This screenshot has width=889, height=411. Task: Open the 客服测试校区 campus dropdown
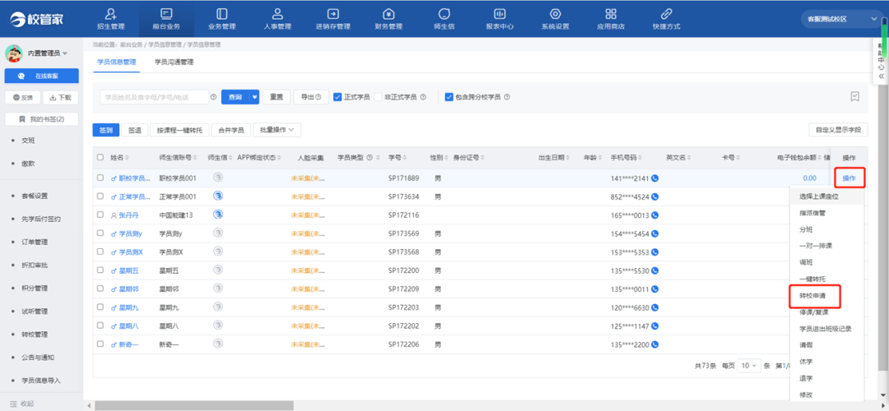pos(842,19)
